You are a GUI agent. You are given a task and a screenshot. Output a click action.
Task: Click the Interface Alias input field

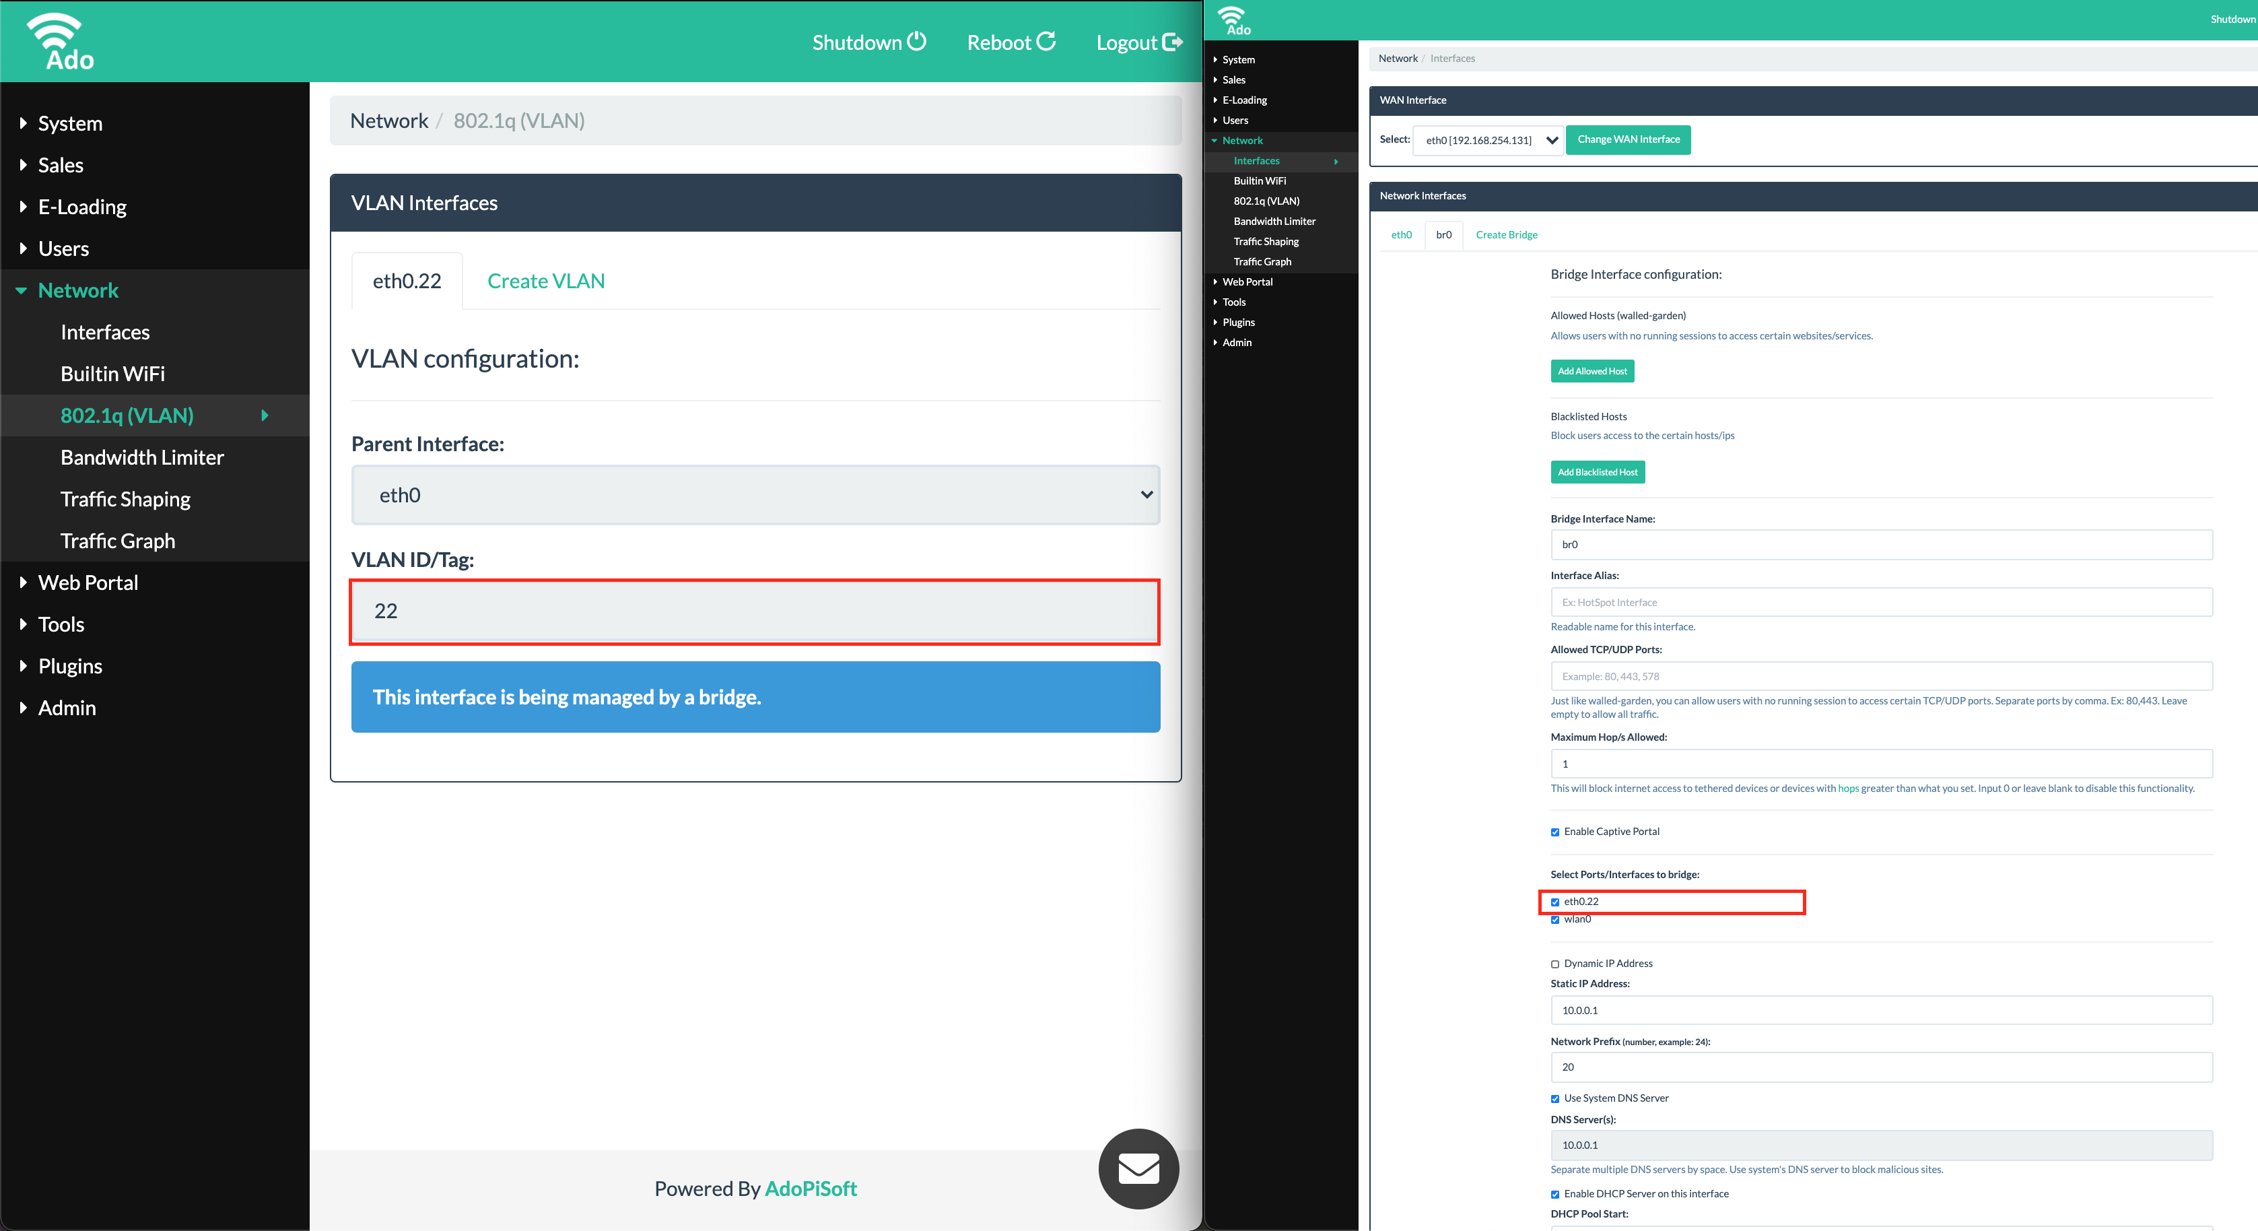(x=1880, y=602)
